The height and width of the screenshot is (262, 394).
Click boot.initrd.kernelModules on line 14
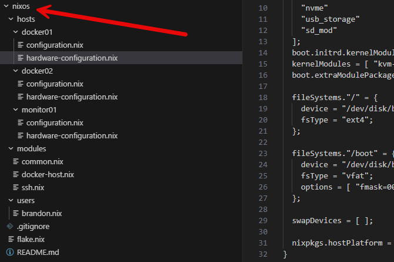click(343, 53)
